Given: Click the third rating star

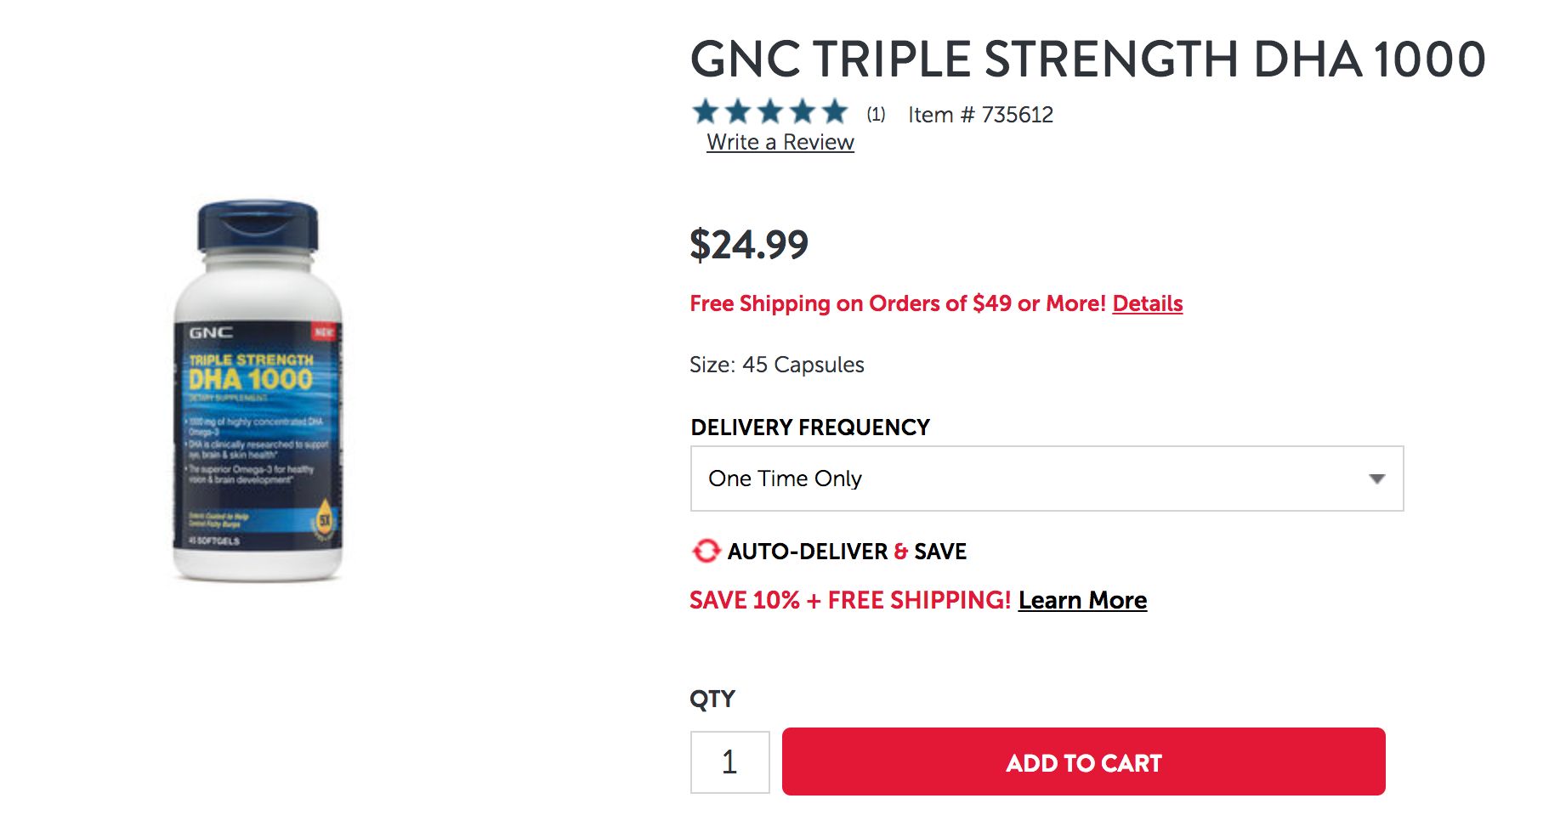Looking at the screenshot, I should 770,111.
